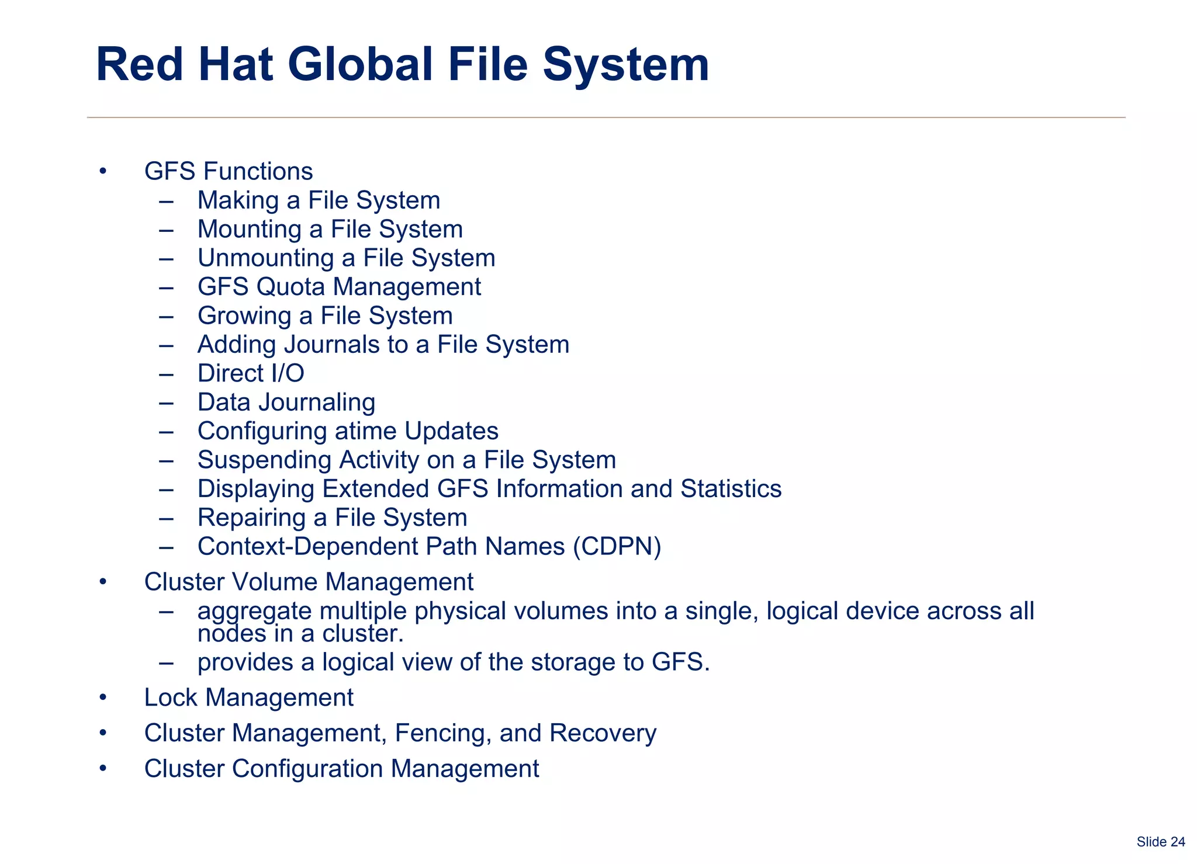Select the slide title 'Red Hat Global File System'

[x=402, y=64]
